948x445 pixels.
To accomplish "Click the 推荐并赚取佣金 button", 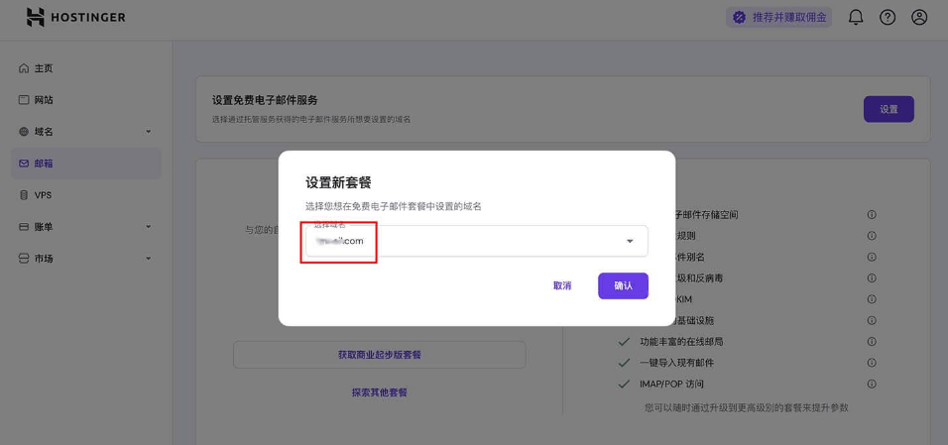I will [x=778, y=18].
